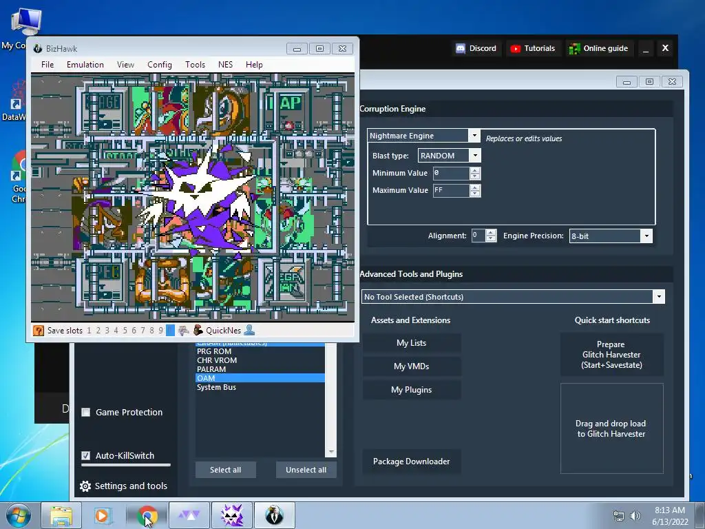Select save slot 2 in BizHawk
The height and width of the screenshot is (529, 705).
98,331
